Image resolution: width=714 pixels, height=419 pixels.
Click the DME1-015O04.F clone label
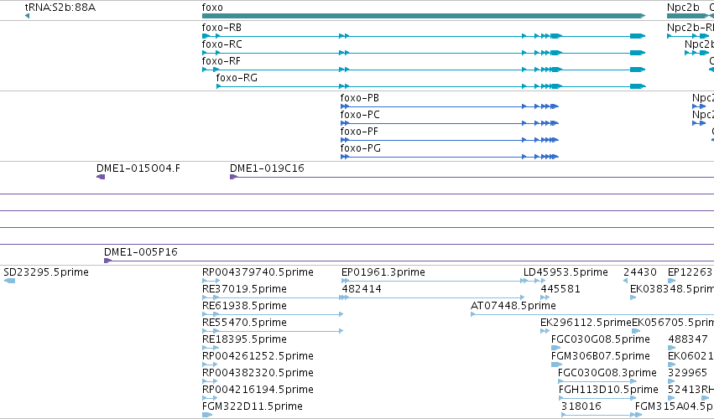coord(138,168)
